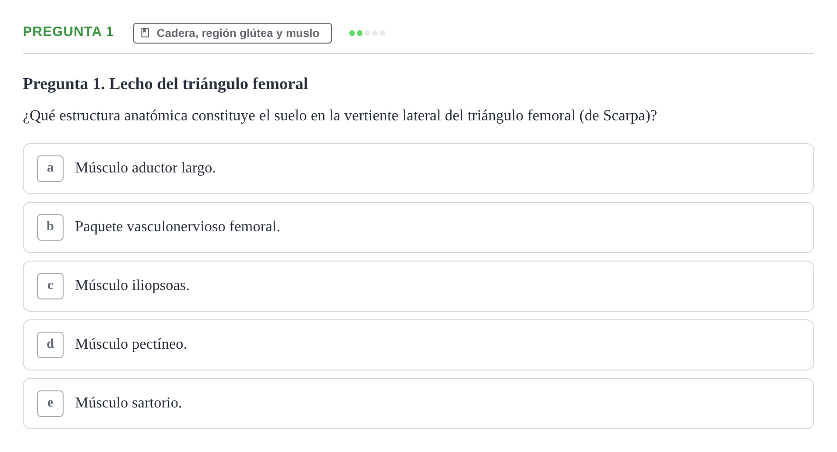837x452 pixels.
Task: Choose answer Músculo pectíneo
Action: point(418,345)
